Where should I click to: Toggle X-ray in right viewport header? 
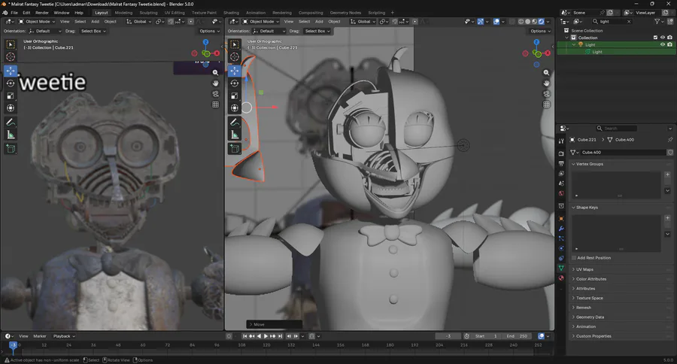[512, 21]
